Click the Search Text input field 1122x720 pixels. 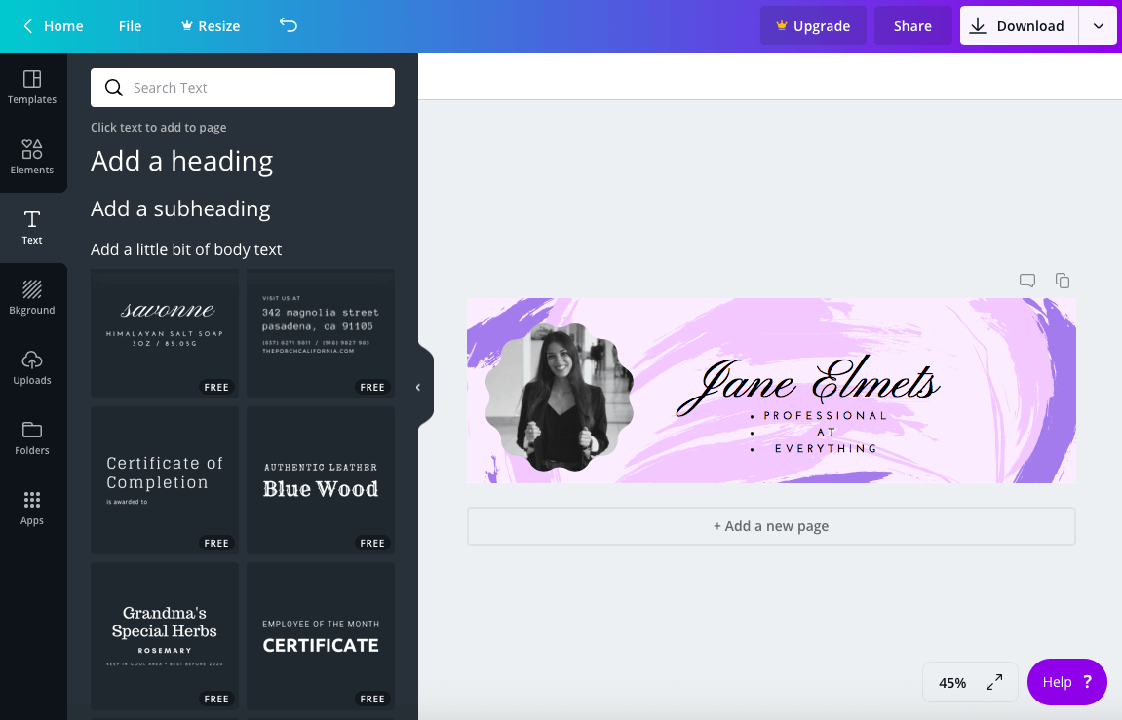coord(243,88)
